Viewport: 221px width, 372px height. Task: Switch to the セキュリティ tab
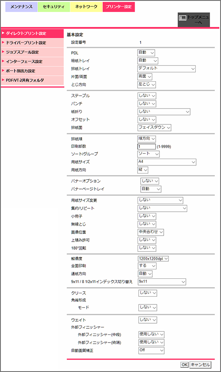click(x=53, y=7)
